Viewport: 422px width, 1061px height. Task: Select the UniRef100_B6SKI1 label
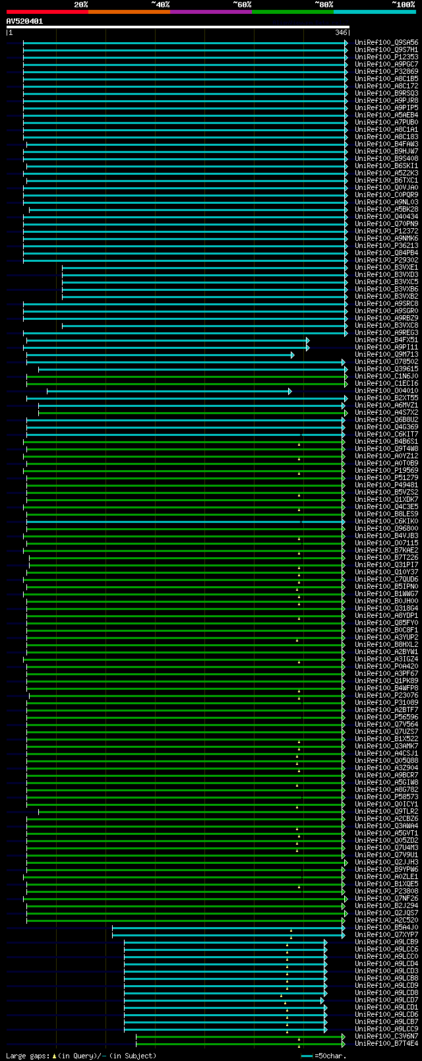tap(386, 166)
